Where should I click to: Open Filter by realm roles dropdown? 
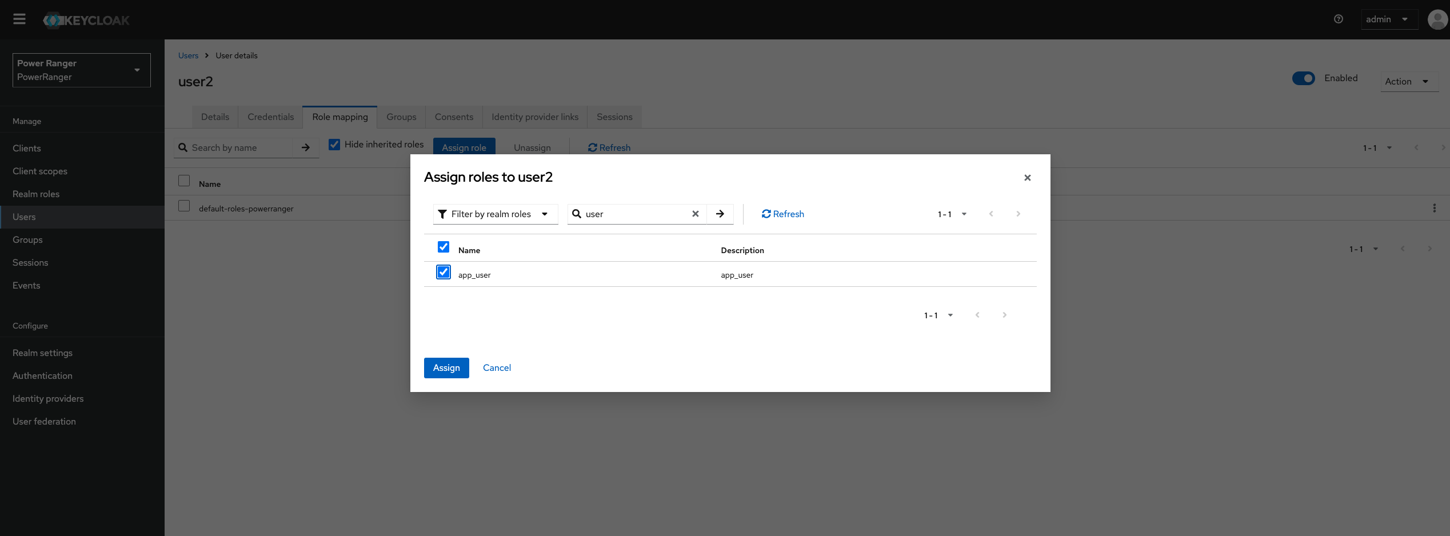pyautogui.click(x=496, y=214)
